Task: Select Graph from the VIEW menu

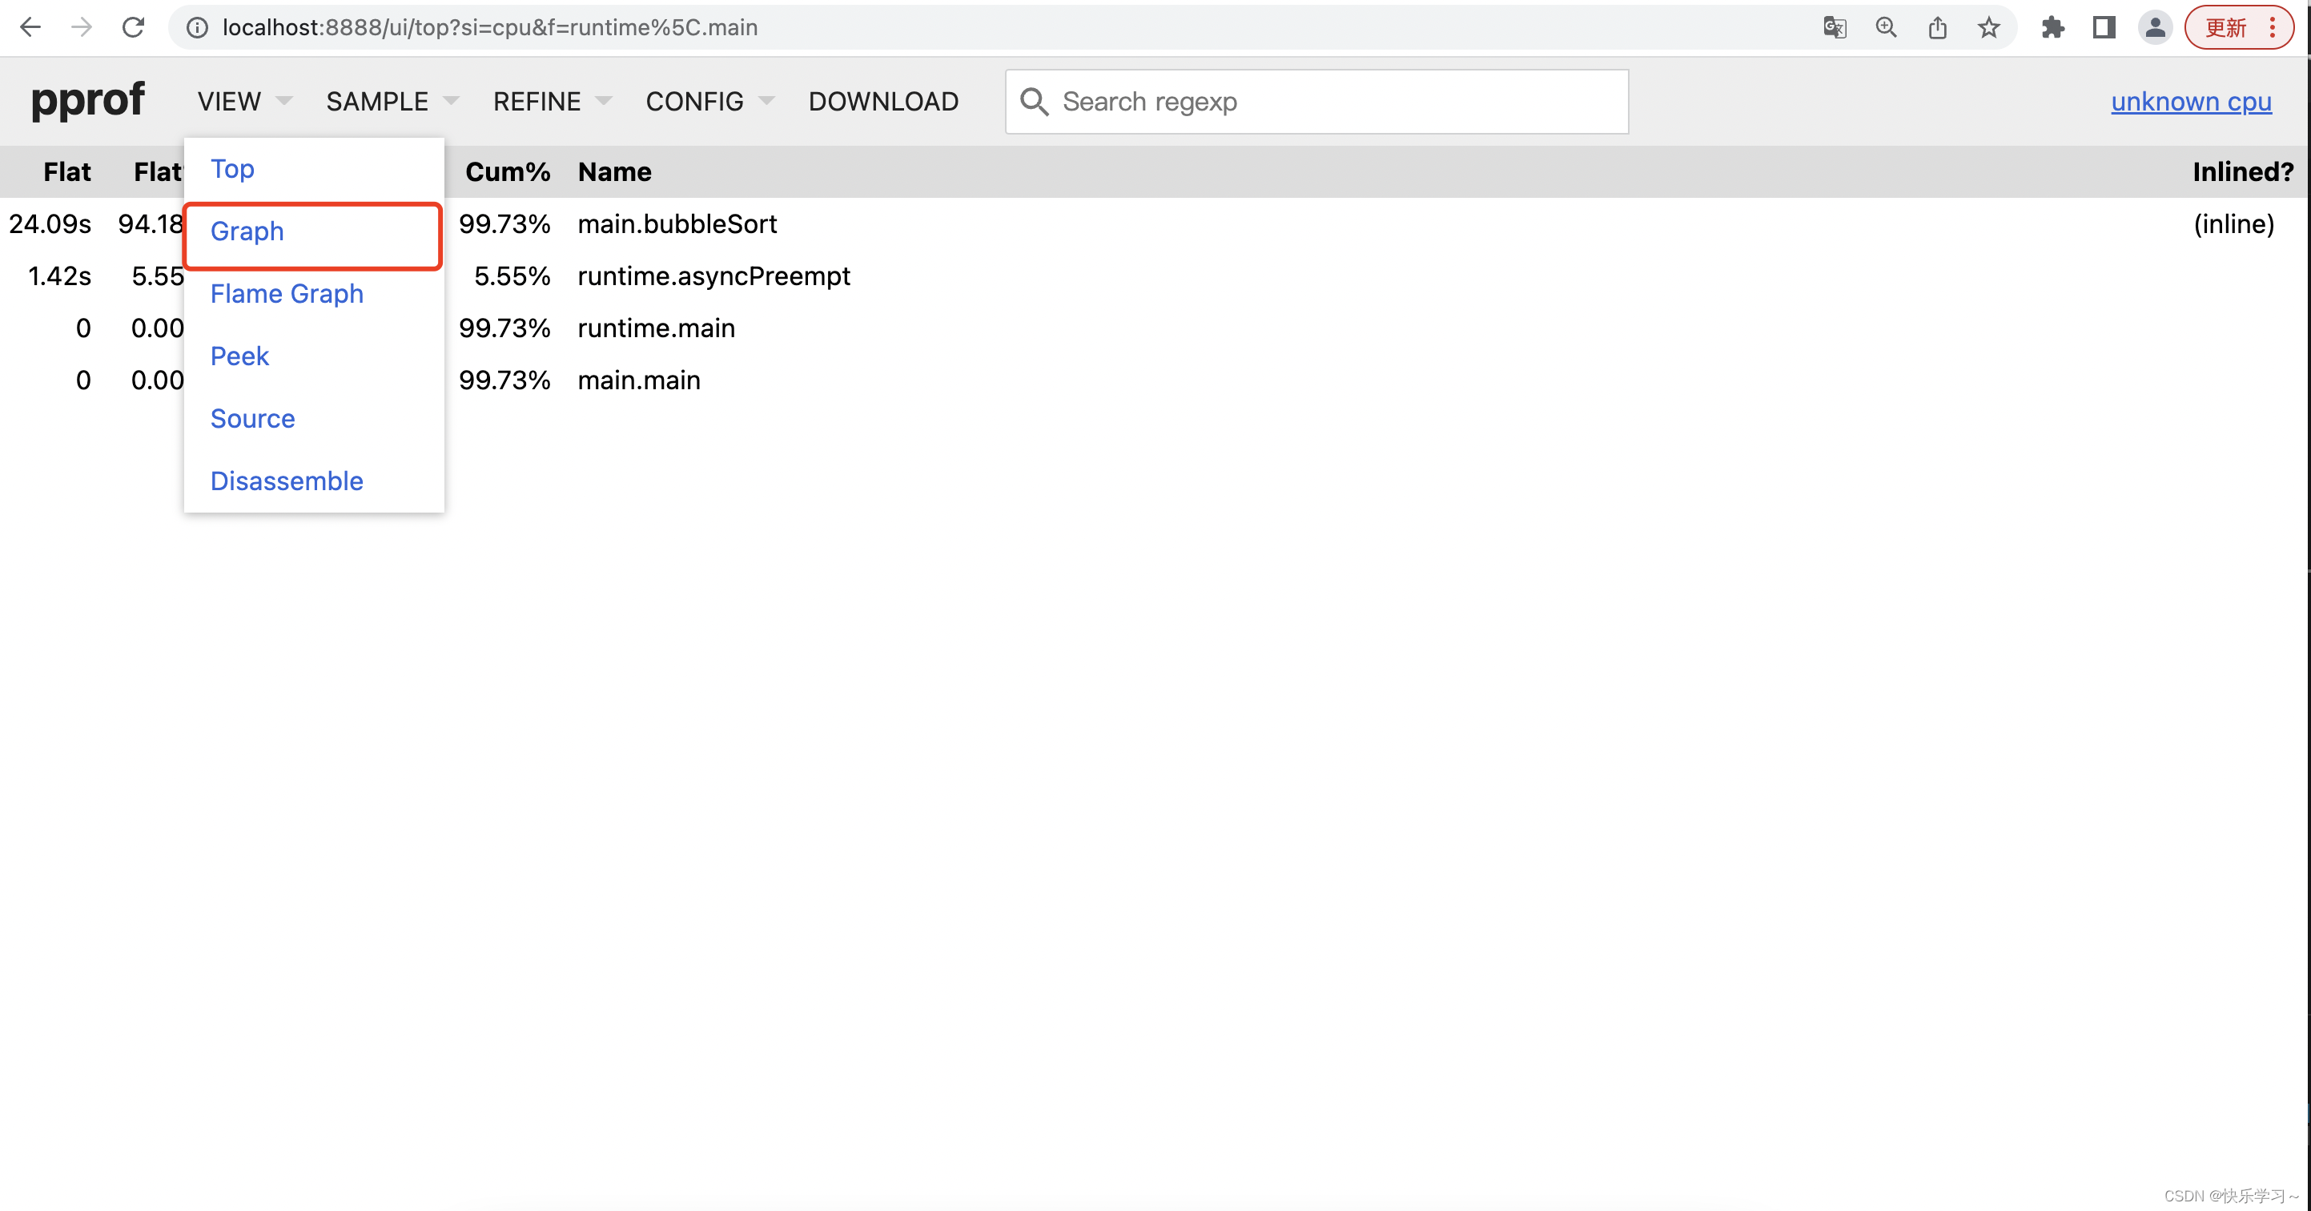Action: pos(247,231)
